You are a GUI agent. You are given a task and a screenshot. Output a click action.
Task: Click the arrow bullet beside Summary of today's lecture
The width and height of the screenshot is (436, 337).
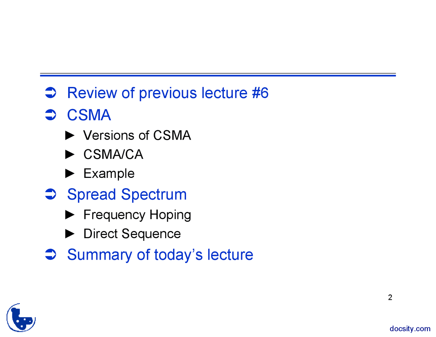(51, 255)
